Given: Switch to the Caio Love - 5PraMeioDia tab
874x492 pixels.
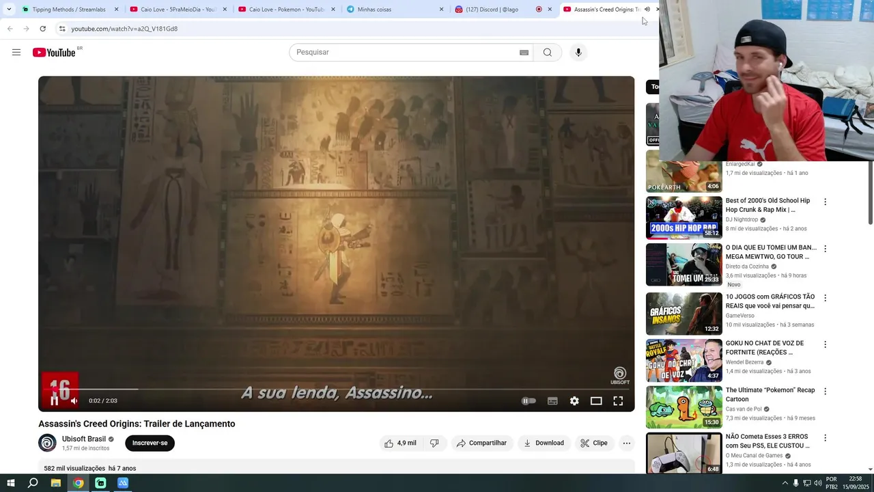Looking at the screenshot, I should [178, 10].
